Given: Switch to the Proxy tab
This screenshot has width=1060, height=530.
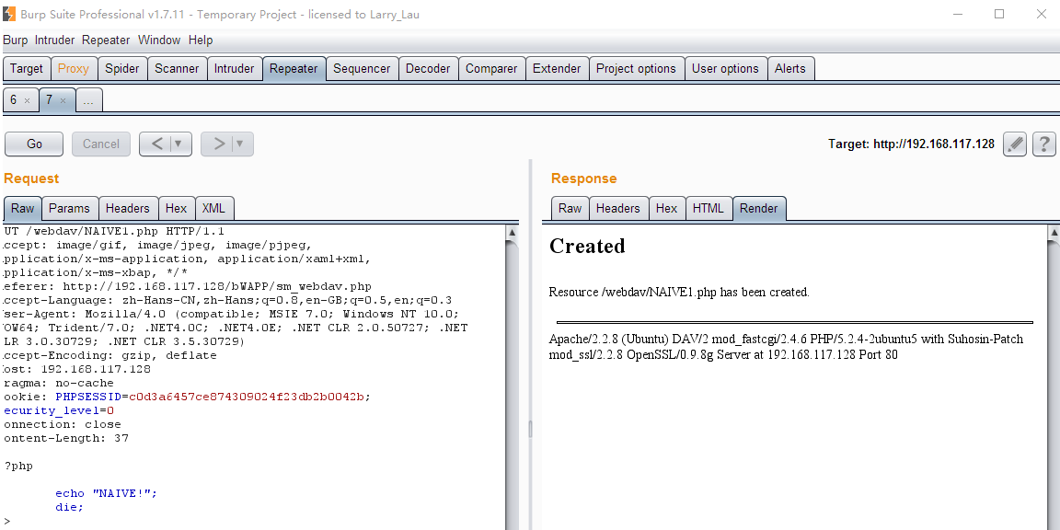Looking at the screenshot, I should [x=73, y=69].
